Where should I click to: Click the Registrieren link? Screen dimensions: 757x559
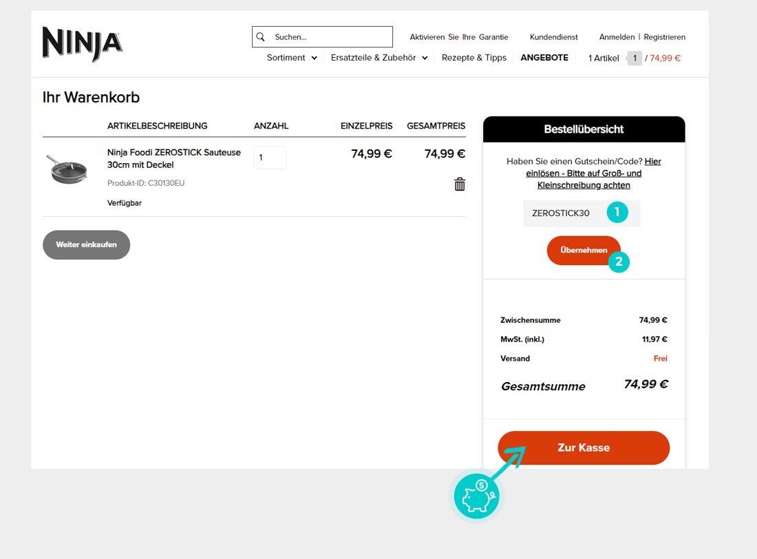pyautogui.click(x=664, y=36)
